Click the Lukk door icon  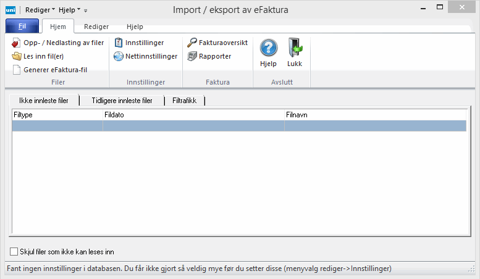(295, 48)
